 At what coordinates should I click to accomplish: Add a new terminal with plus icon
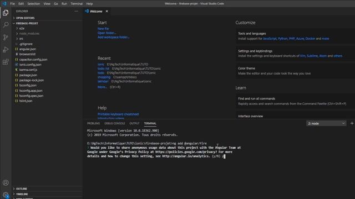352,123
